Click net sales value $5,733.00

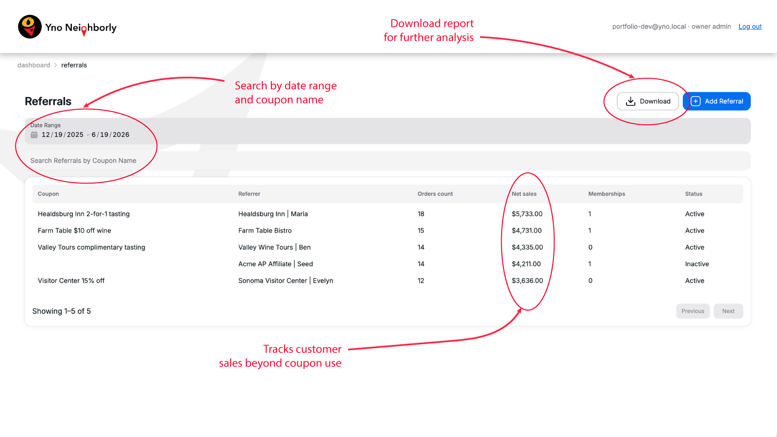tap(527, 214)
